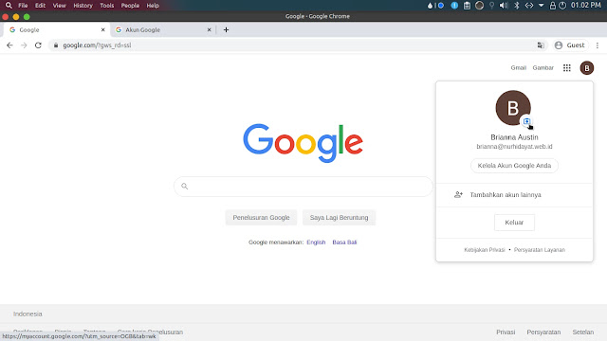
Task: Open the Gambar images link
Action: [x=543, y=67]
